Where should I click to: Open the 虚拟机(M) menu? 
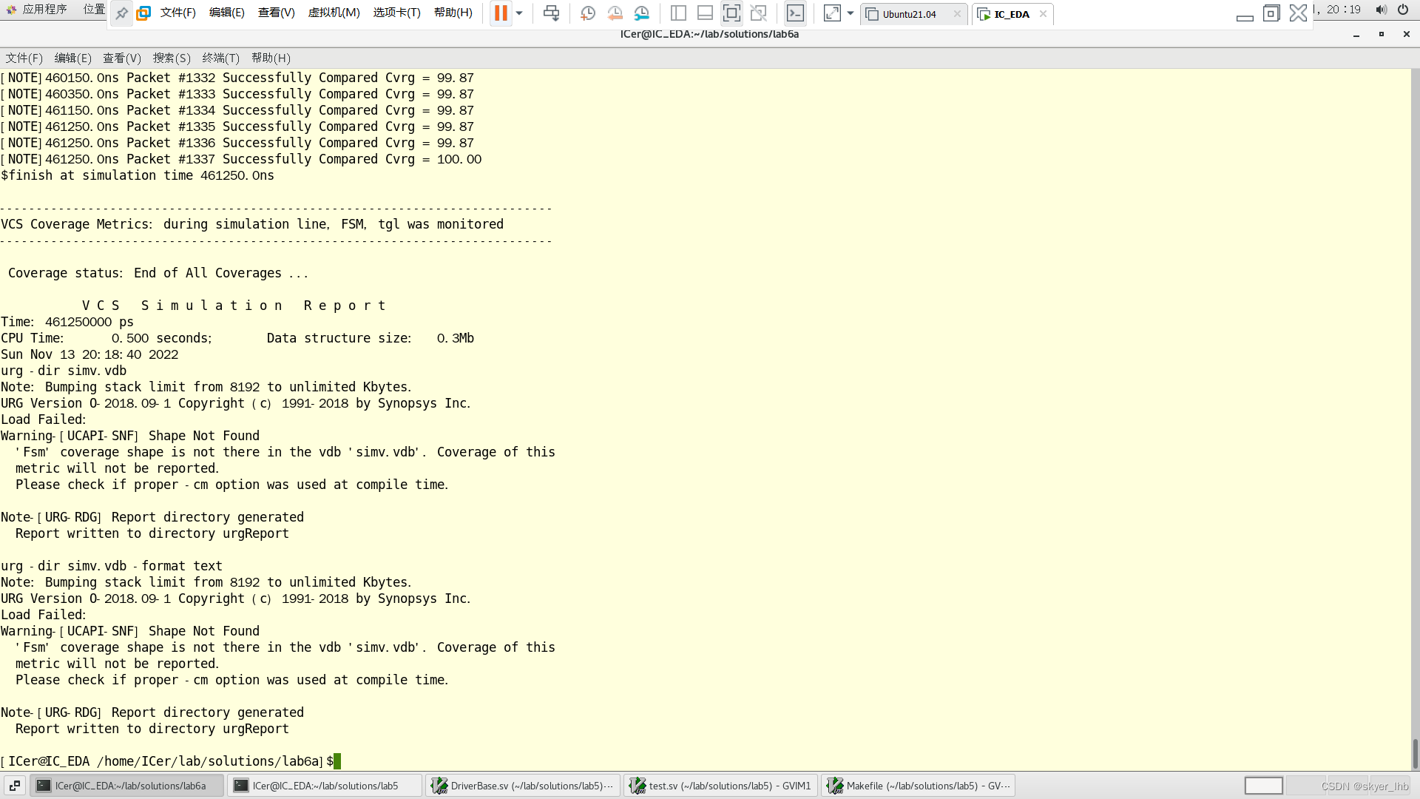(334, 13)
